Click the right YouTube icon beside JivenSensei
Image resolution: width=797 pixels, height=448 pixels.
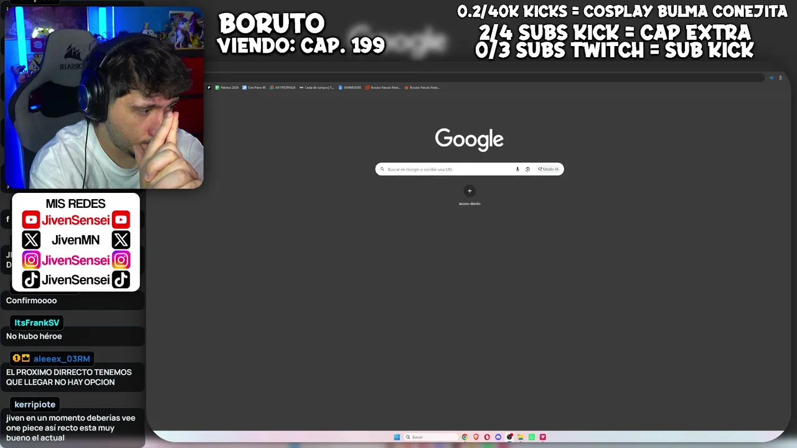pos(121,220)
